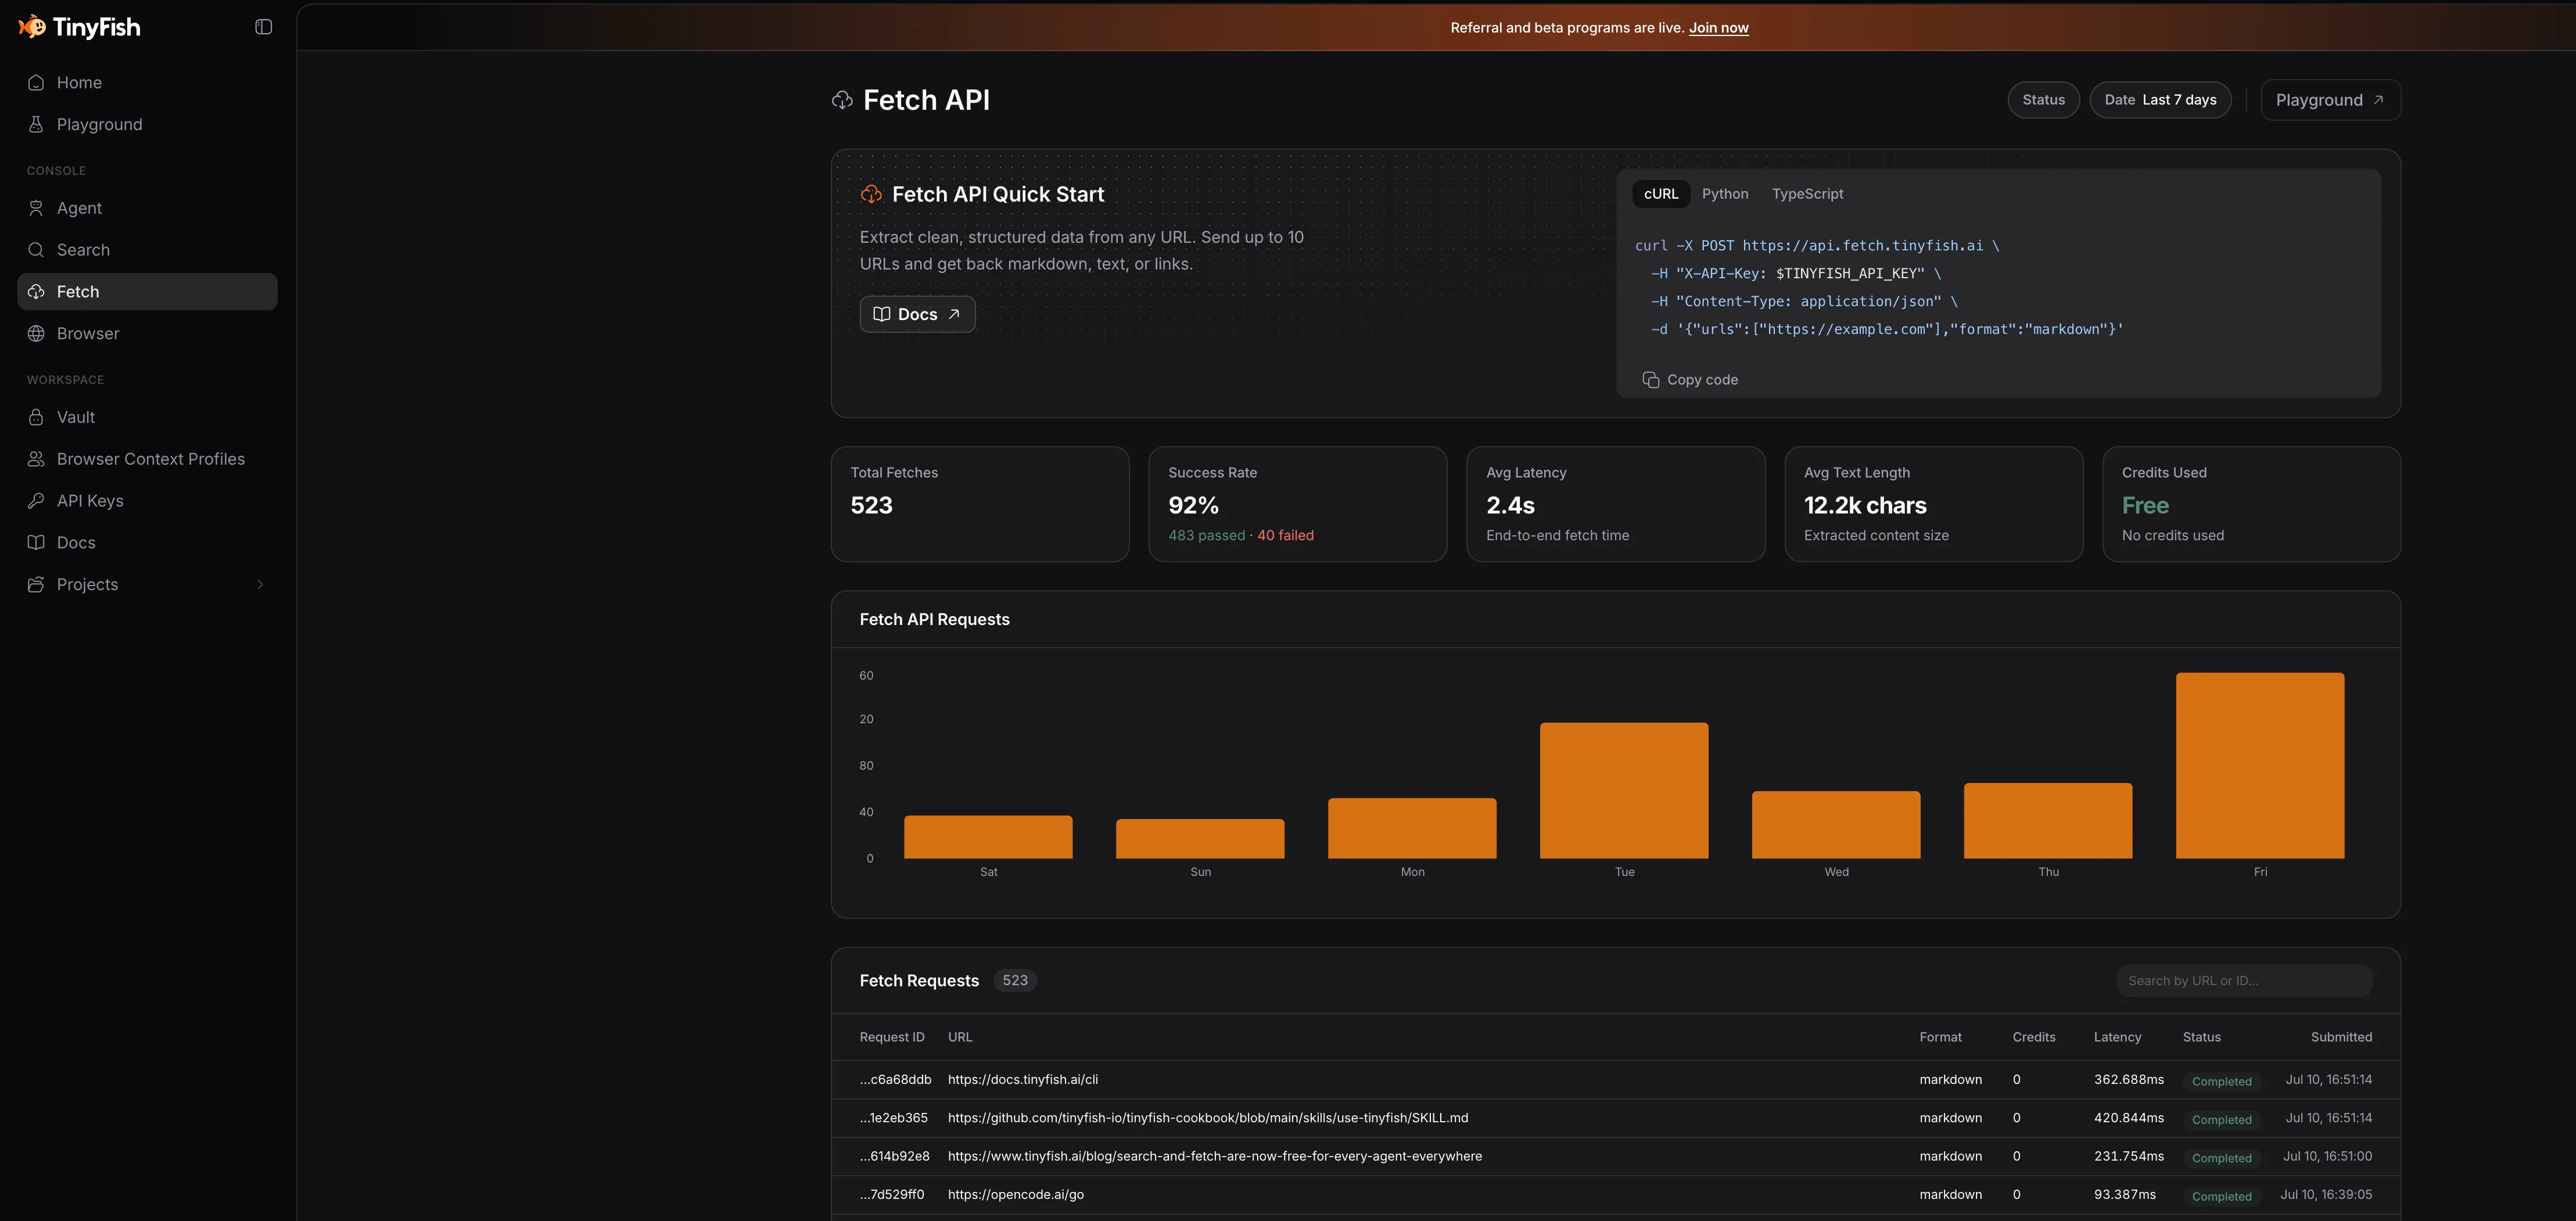Click the Total Fetches card
Image resolution: width=2576 pixels, height=1221 pixels.
[980, 504]
